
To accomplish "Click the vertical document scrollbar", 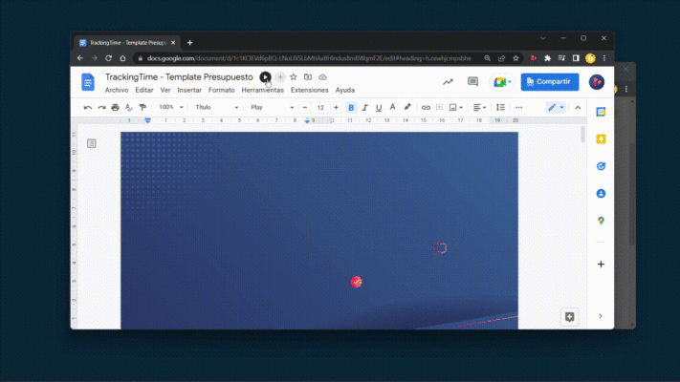I will pyautogui.click(x=582, y=135).
